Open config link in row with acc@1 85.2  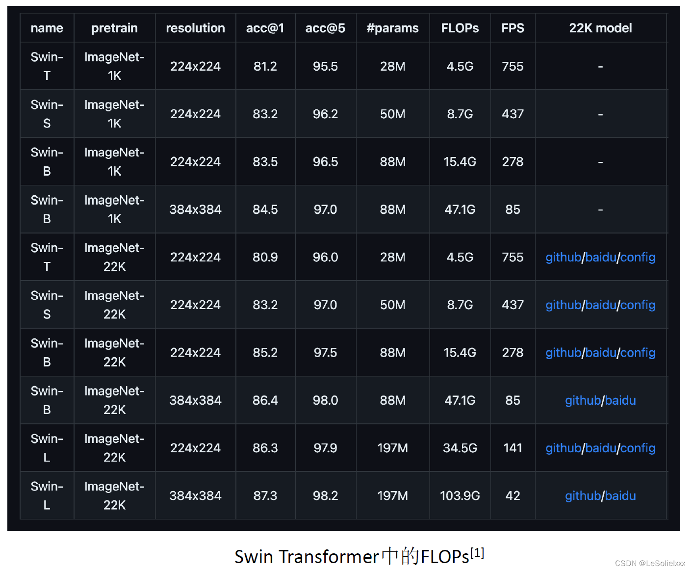click(638, 353)
